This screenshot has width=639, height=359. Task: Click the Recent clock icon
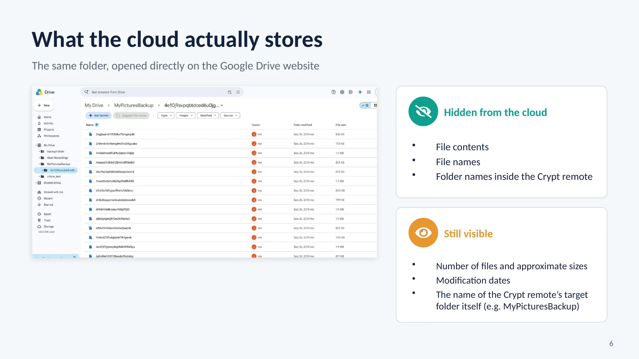point(39,198)
